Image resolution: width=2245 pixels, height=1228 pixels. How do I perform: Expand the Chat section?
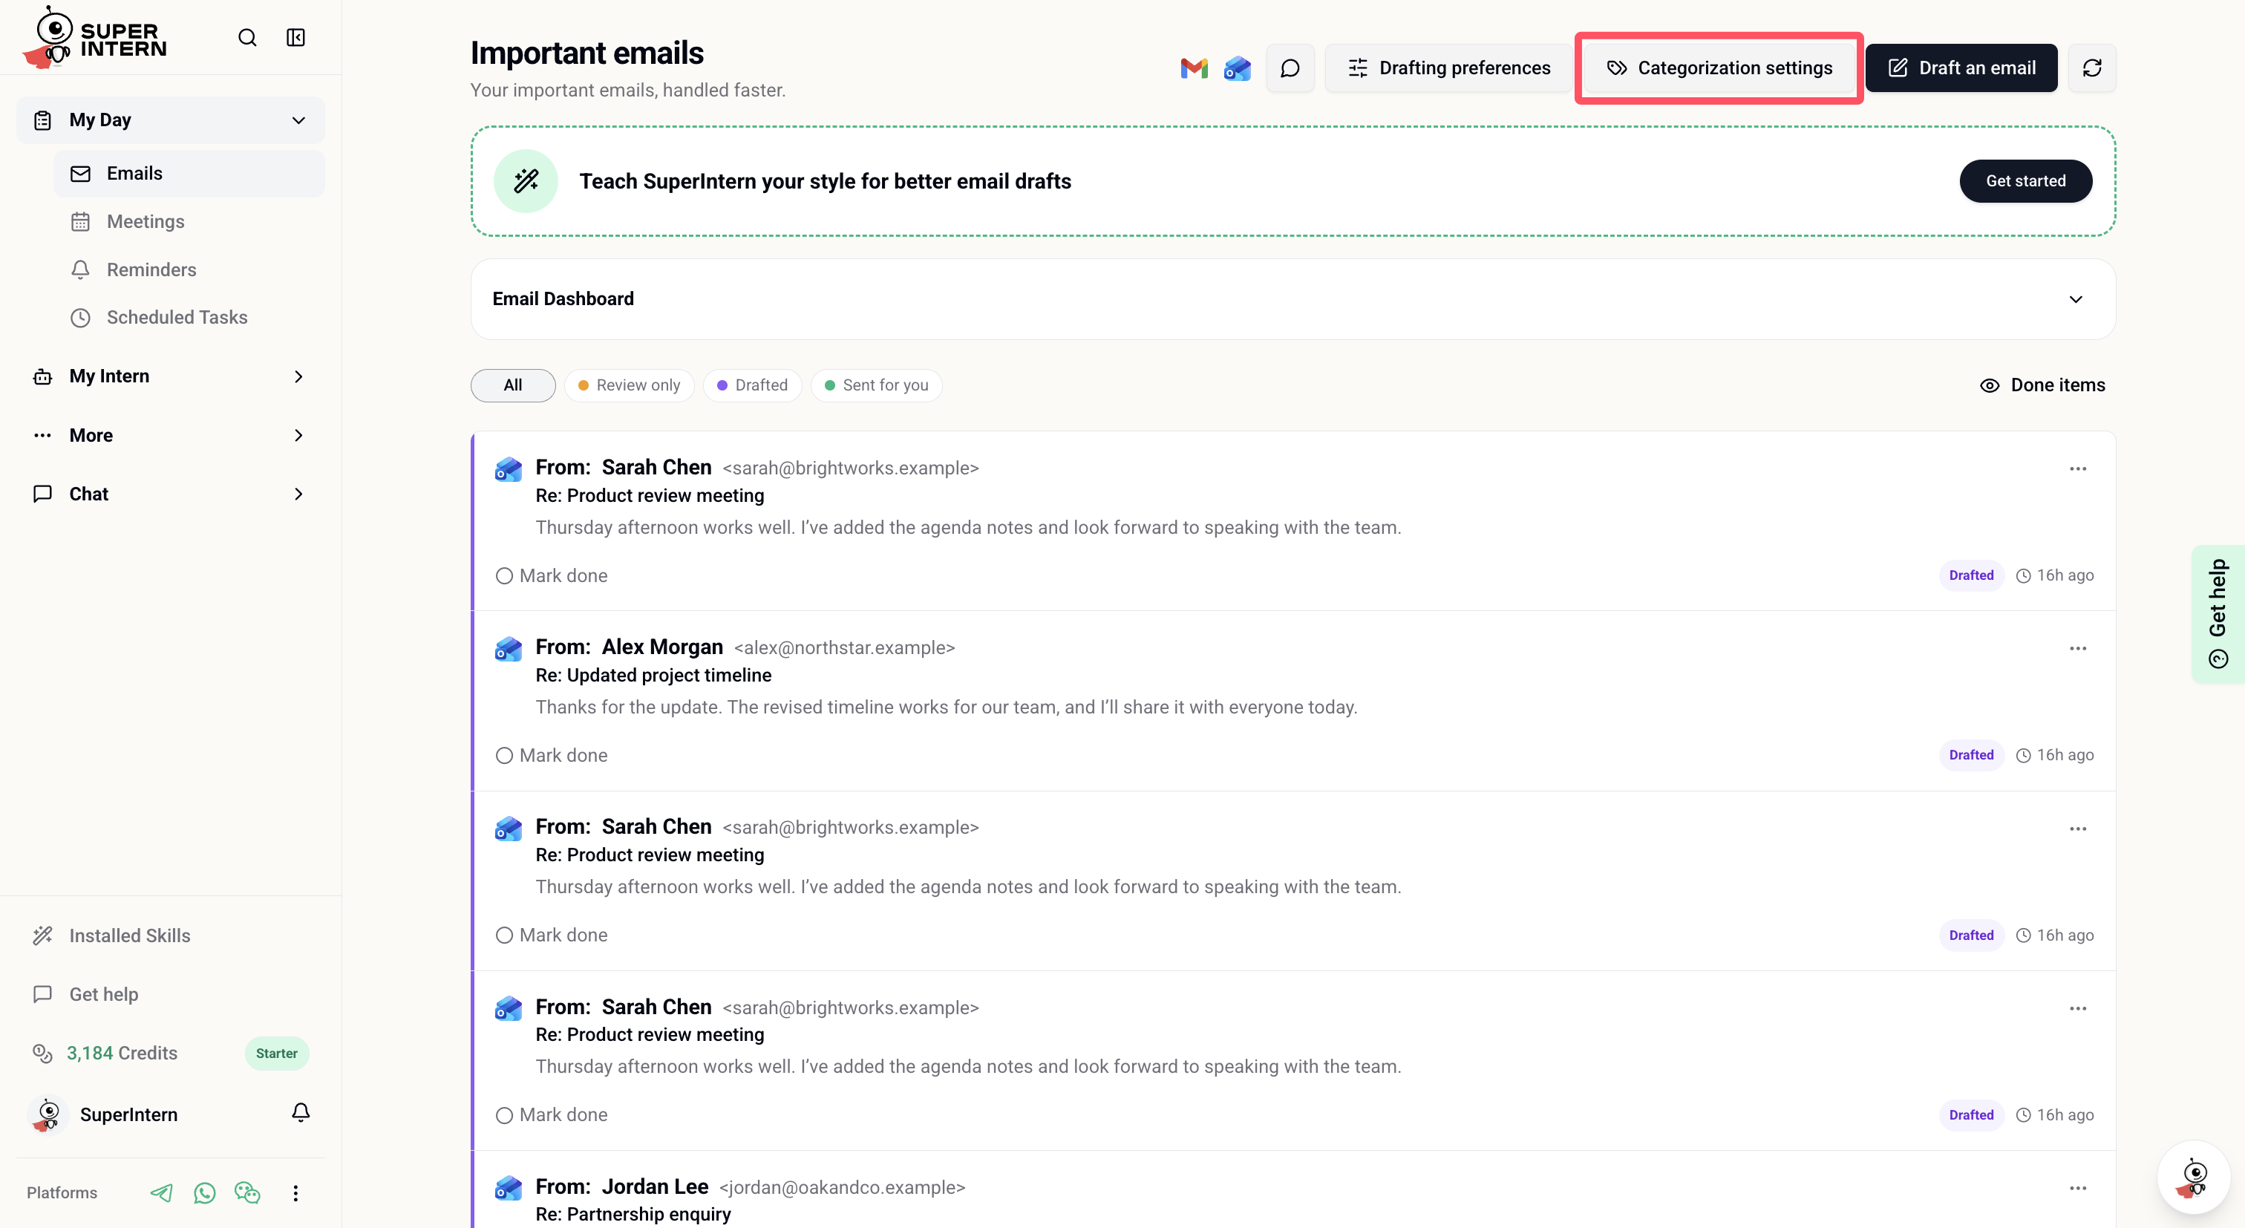click(x=171, y=494)
